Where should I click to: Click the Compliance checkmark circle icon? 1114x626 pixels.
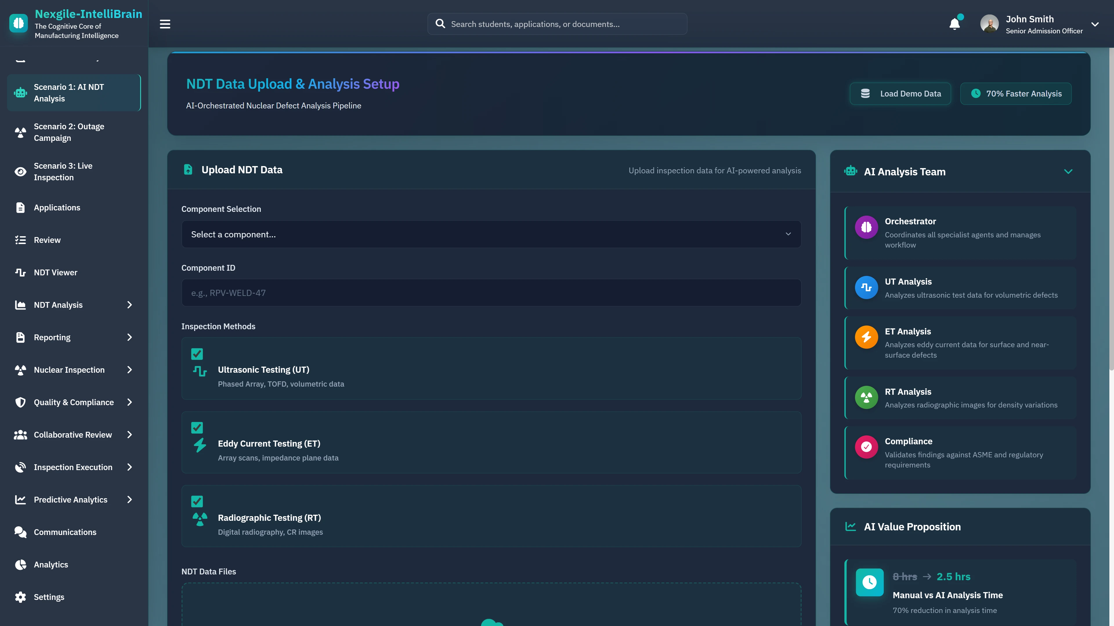coord(866,447)
